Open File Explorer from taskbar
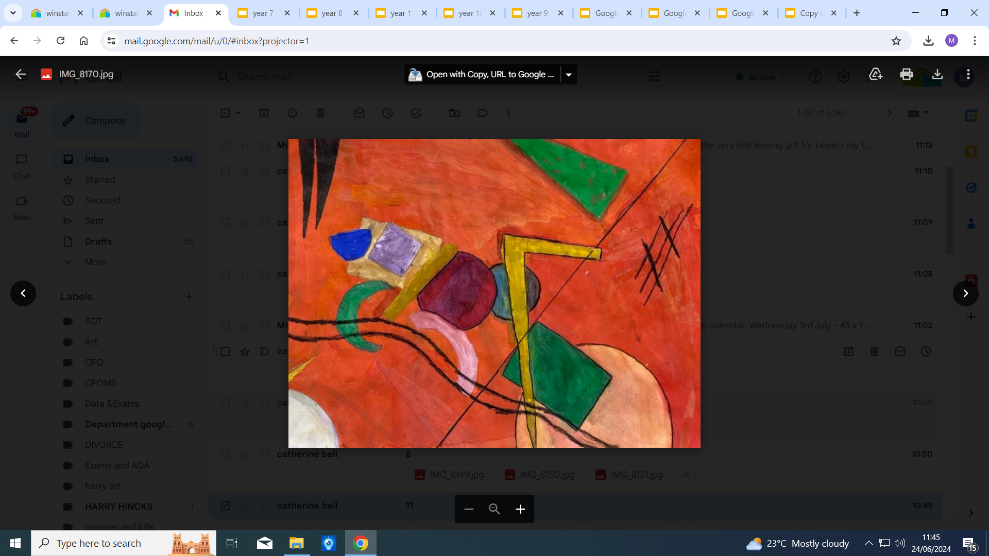 (297, 543)
